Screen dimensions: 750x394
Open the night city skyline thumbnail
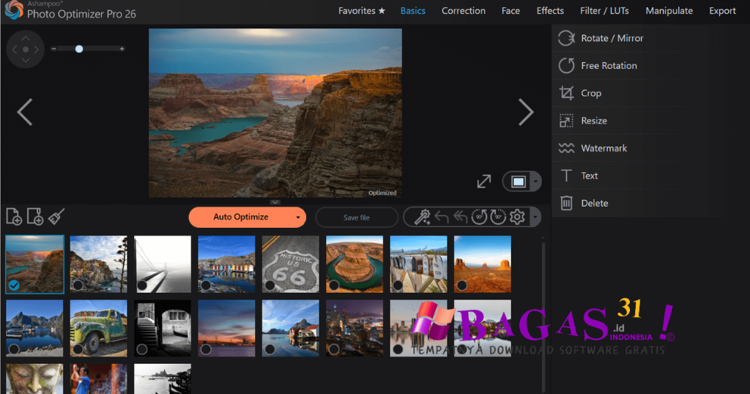coord(354,328)
